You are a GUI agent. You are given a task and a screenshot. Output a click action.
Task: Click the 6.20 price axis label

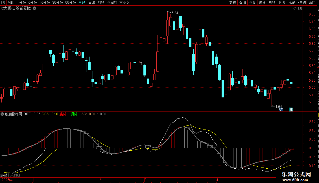tap(312, 14)
